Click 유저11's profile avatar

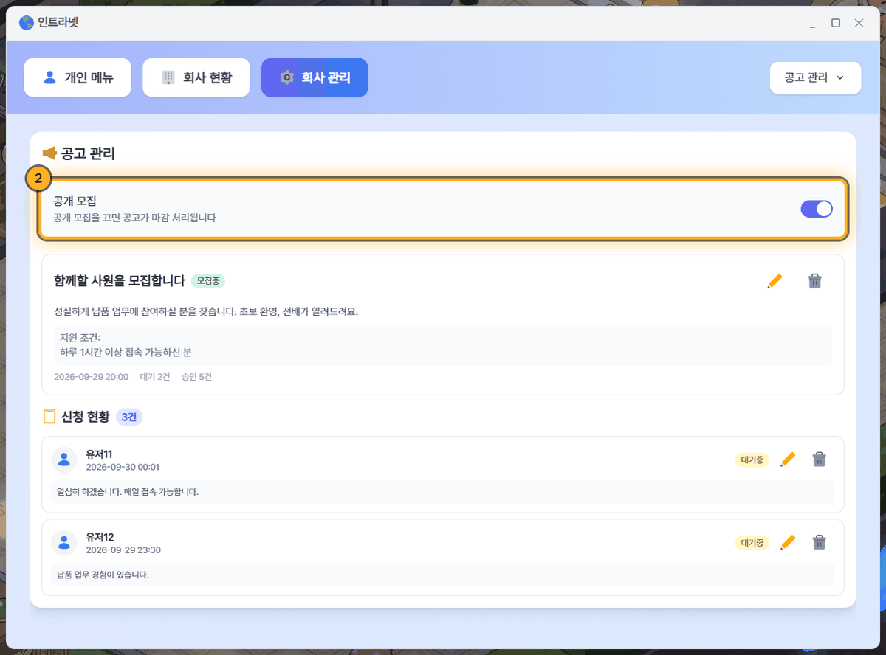pos(64,460)
